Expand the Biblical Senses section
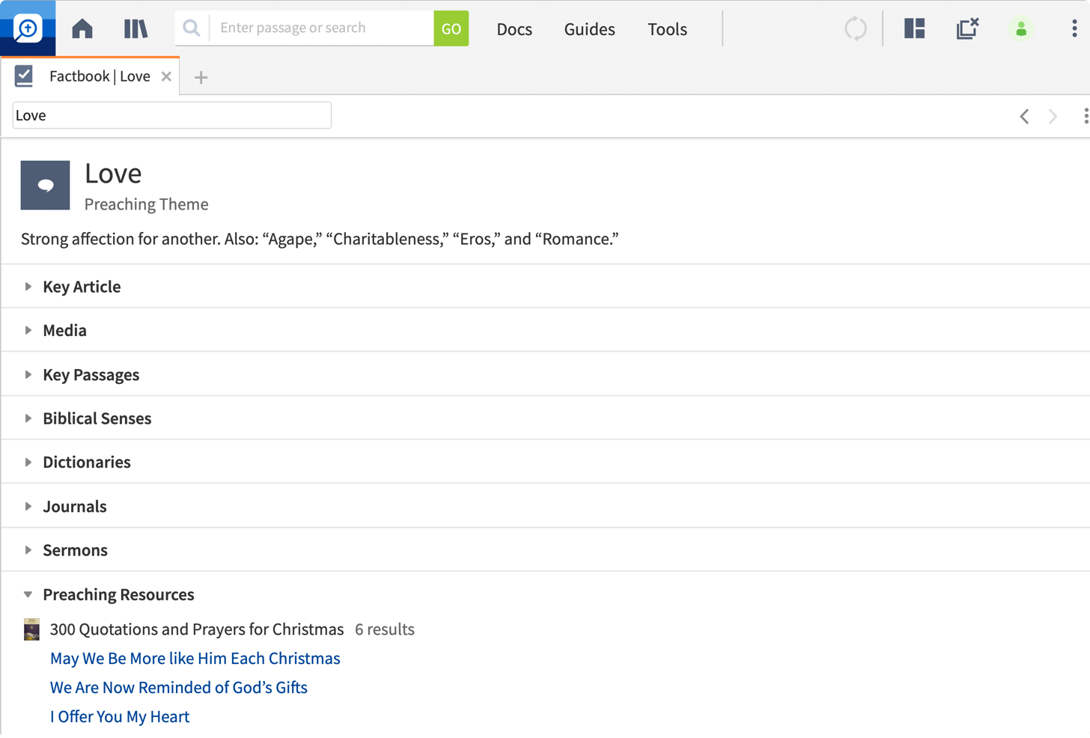Viewport: 1090px width, 738px height. pyautogui.click(x=97, y=418)
